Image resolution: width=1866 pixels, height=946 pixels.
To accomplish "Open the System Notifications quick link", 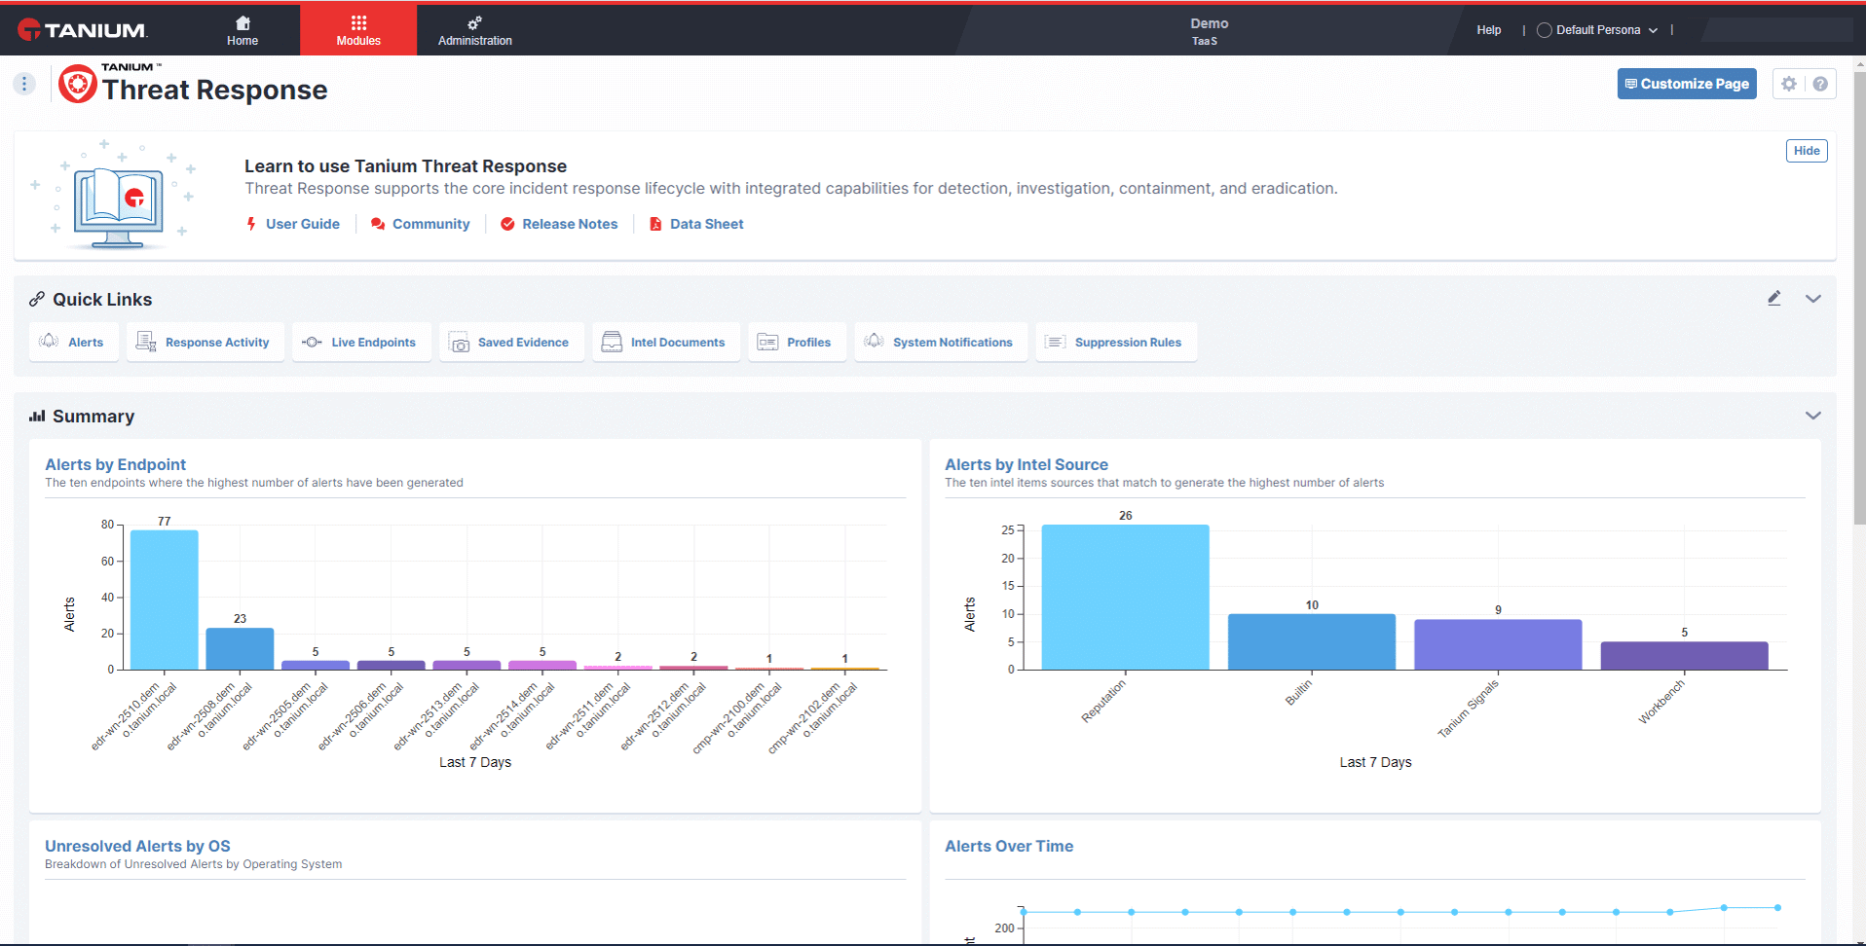I will pyautogui.click(x=941, y=342).
